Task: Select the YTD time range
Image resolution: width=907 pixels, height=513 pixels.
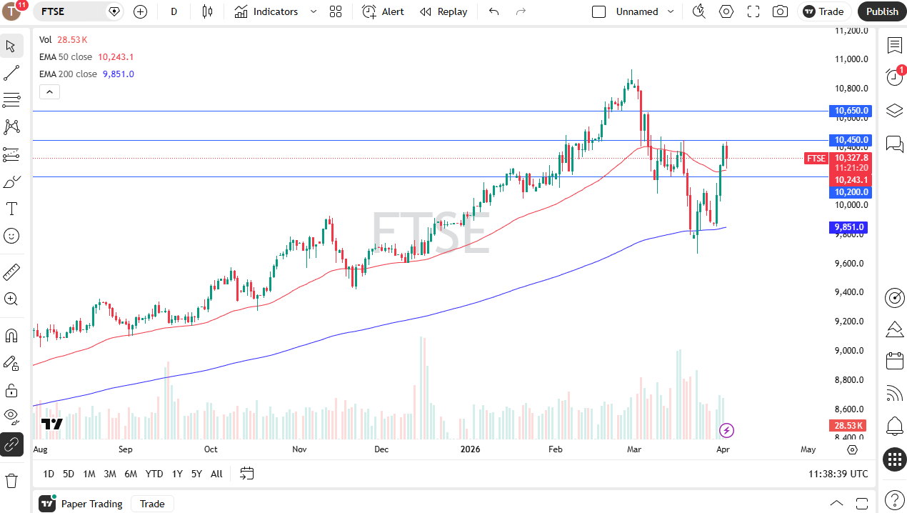Action: (154, 474)
